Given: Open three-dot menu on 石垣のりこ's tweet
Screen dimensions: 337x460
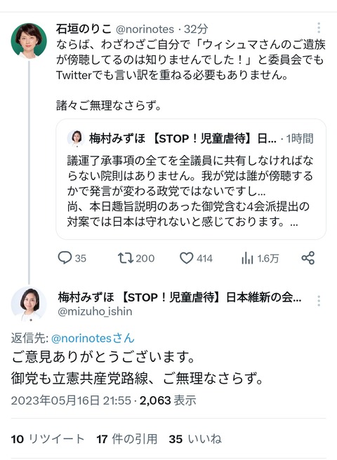Looking at the screenshot, I should [319, 28].
